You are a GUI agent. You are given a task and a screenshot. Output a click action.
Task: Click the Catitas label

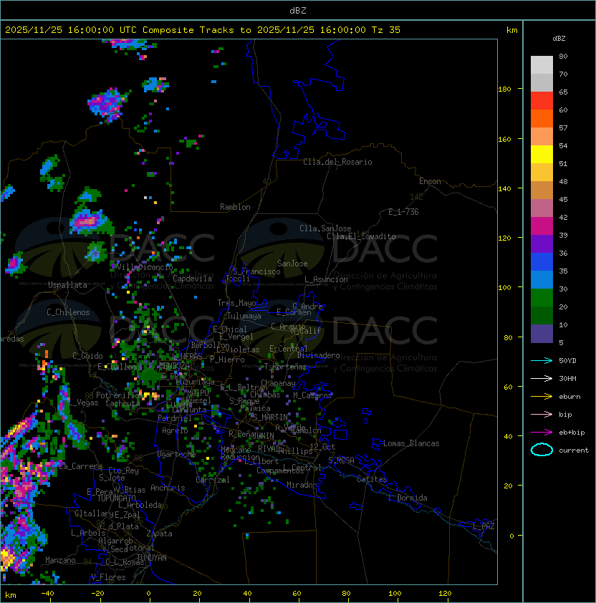[372, 479]
